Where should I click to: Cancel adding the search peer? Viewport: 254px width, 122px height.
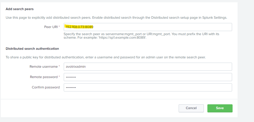pyautogui.click(x=191, y=108)
